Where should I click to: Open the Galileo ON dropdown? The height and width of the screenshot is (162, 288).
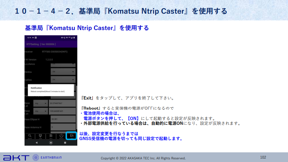click(x=63, y=80)
